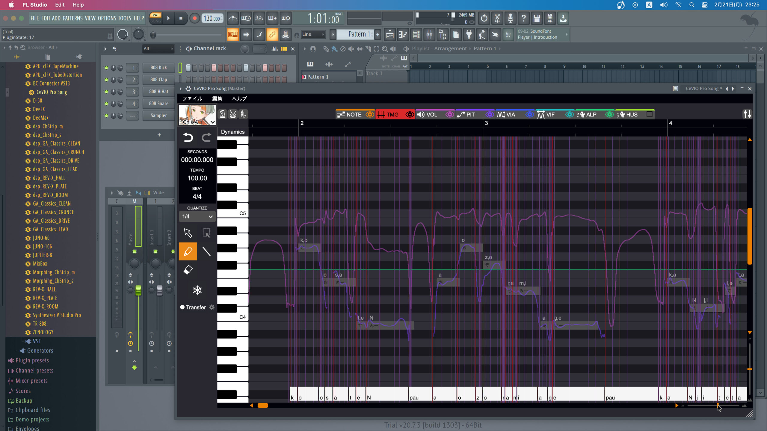Image resolution: width=767 pixels, height=431 pixels.
Task: Click the metronome icon beside Chis-A portrait
Action: 223,114
